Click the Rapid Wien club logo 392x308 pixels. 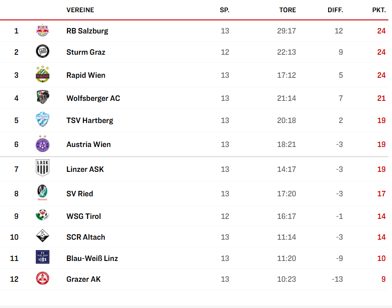click(43, 75)
